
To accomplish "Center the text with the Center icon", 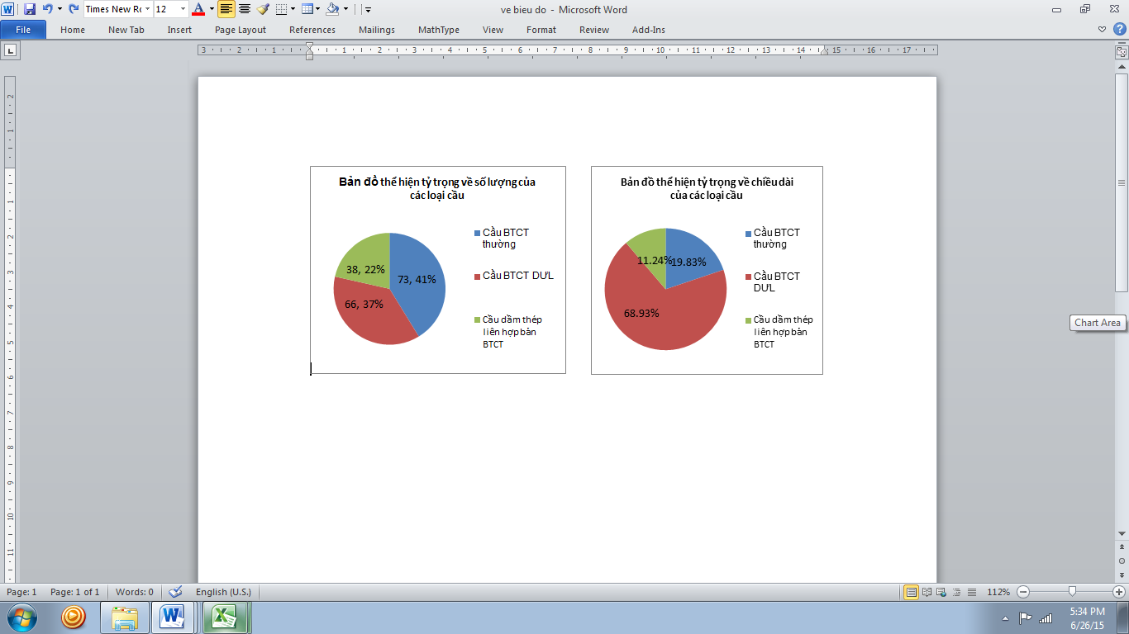I will point(245,9).
